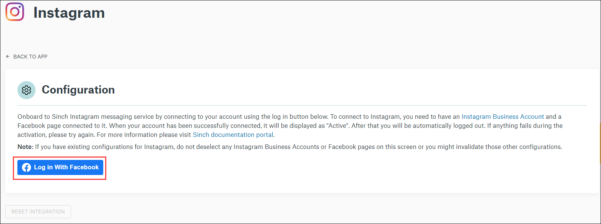Click the Configuration gear icon
The width and height of the screenshot is (601, 224).
pyautogui.click(x=26, y=90)
